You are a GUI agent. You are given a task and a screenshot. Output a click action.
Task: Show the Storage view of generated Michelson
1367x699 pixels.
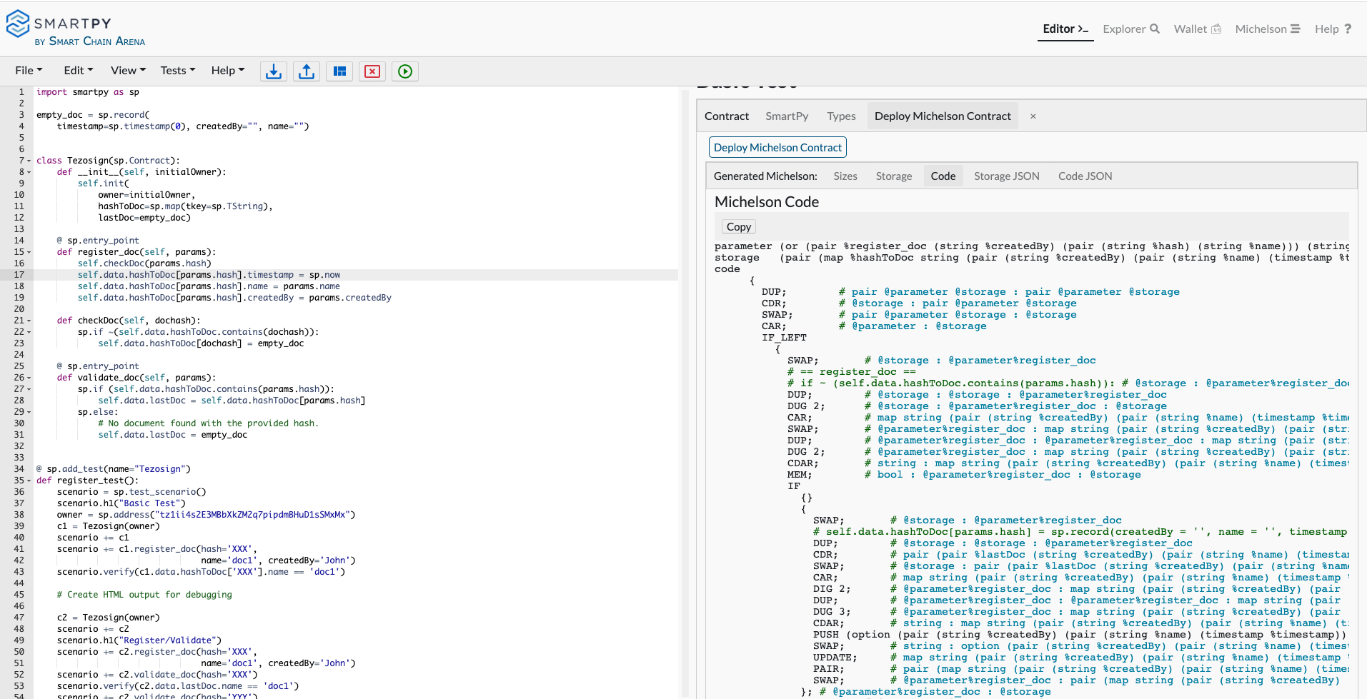[894, 176]
